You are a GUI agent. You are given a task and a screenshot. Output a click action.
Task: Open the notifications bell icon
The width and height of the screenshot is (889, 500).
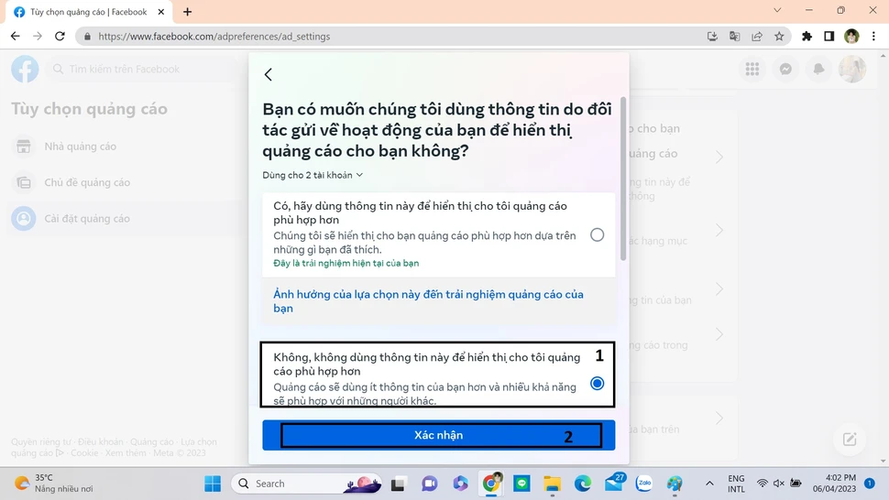pyautogui.click(x=818, y=70)
